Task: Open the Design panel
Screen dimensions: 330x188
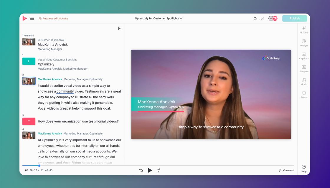Action: 304,43
